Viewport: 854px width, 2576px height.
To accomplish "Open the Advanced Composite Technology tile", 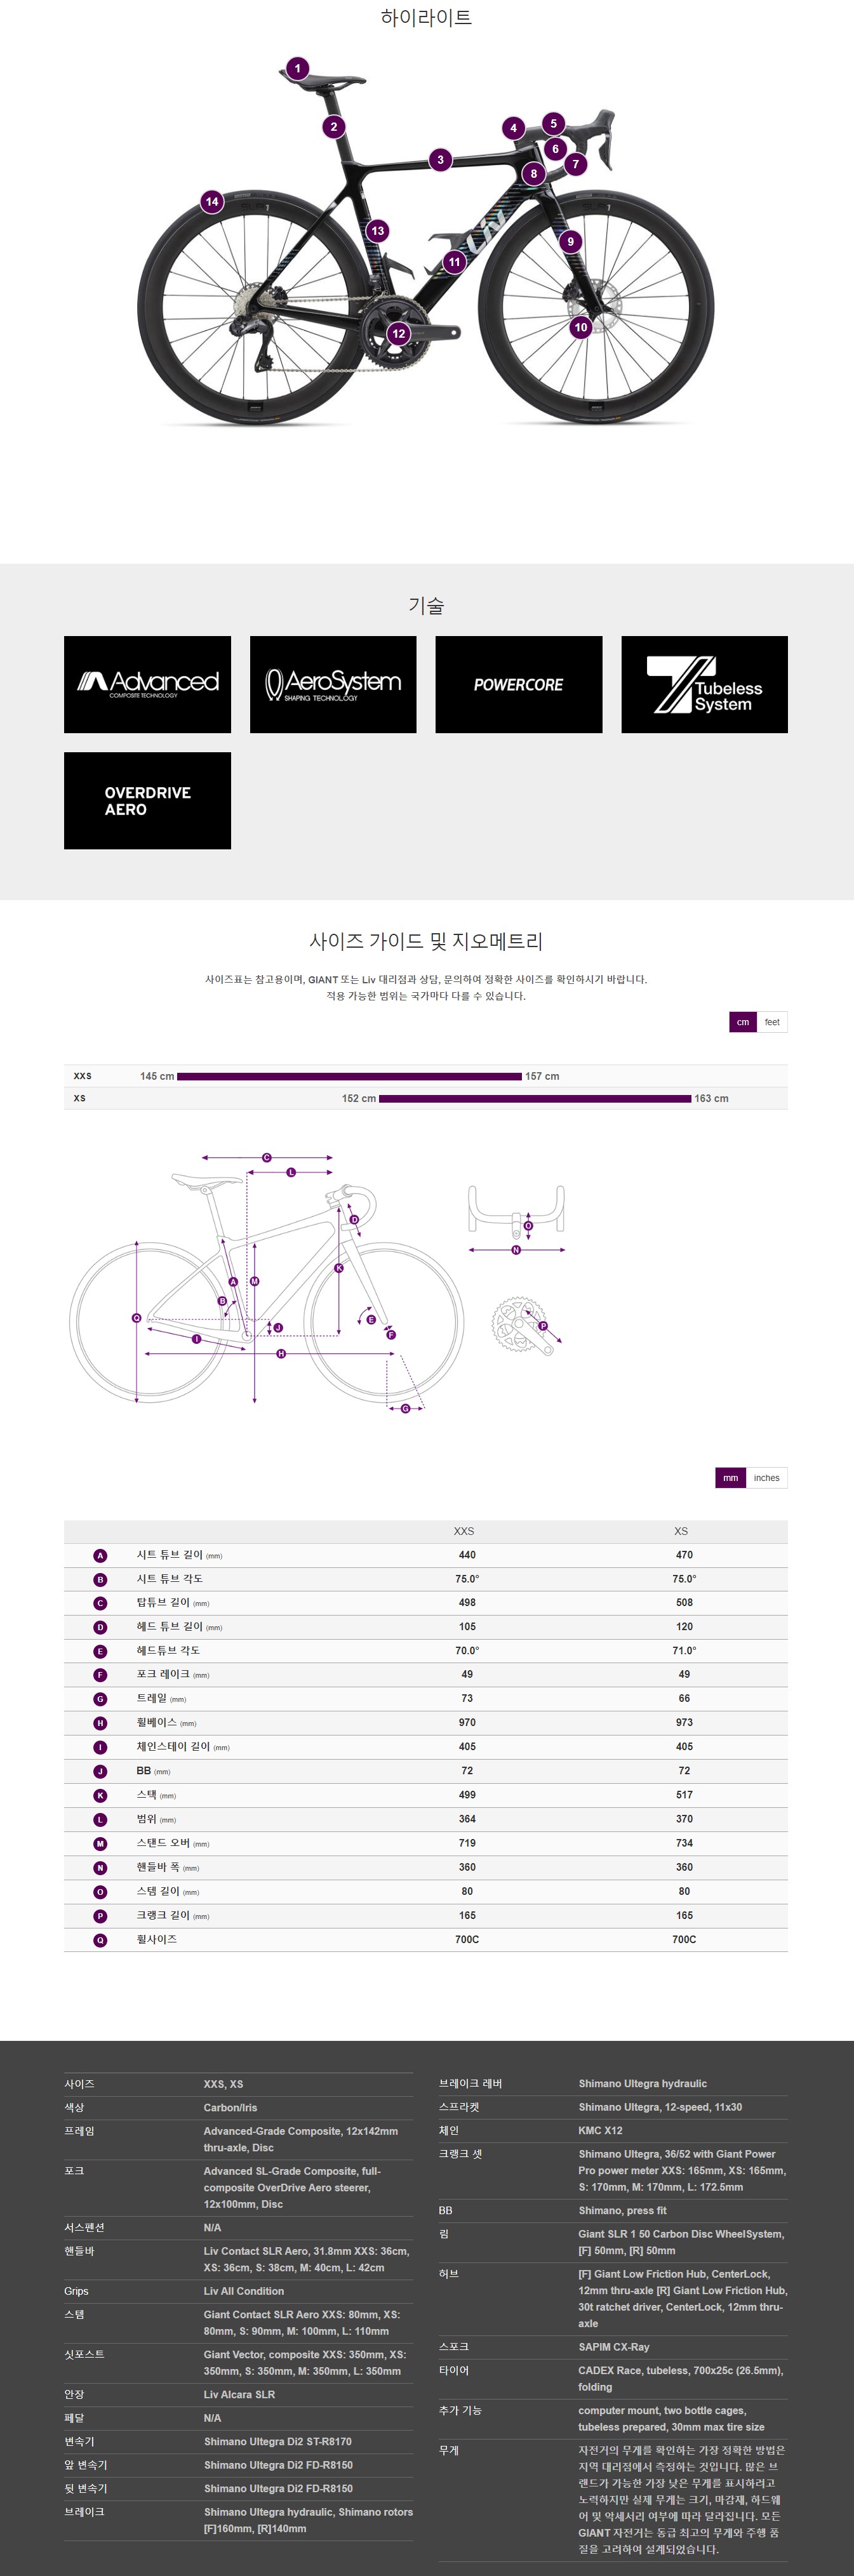I will point(147,685).
